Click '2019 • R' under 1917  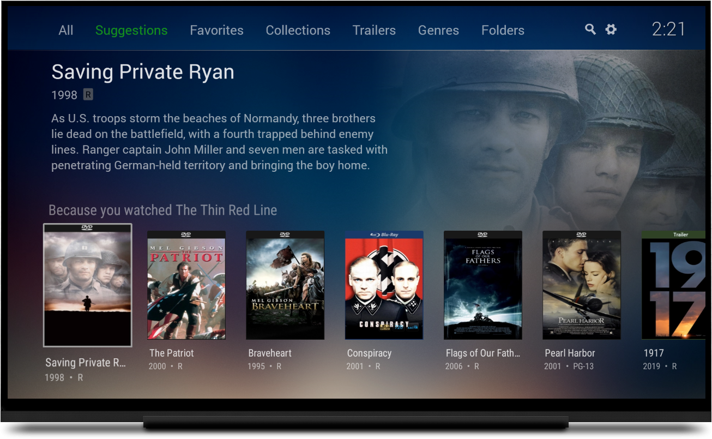tap(660, 366)
